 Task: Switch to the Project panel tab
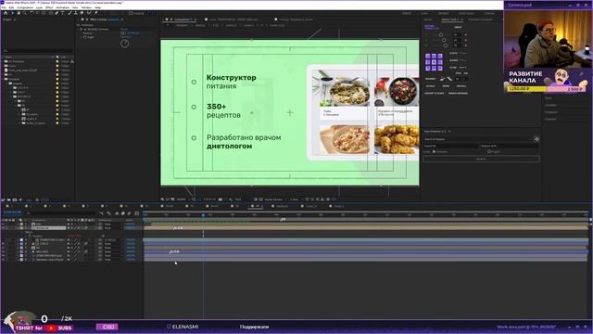coord(7,19)
